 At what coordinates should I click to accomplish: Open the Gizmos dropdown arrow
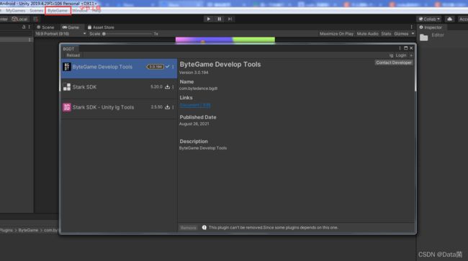(413, 34)
